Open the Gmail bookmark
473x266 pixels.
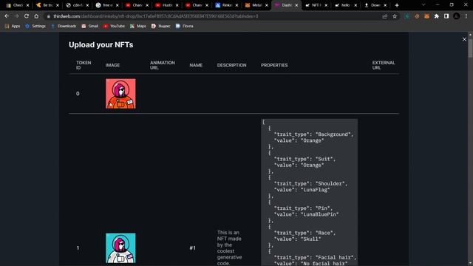coord(90,27)
